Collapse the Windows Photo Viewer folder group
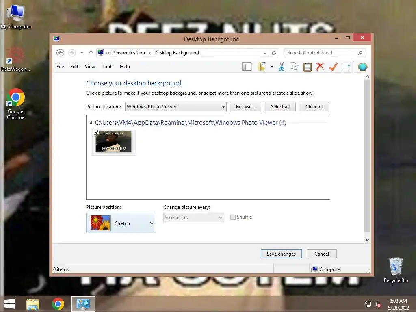 (91, 123)
